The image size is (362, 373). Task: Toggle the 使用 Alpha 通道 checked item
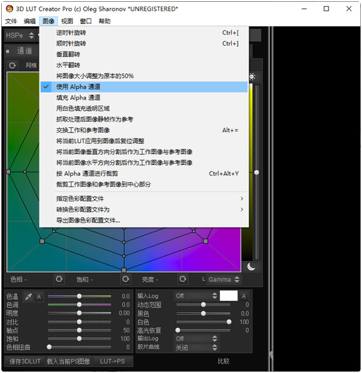(x=78, y=87)
